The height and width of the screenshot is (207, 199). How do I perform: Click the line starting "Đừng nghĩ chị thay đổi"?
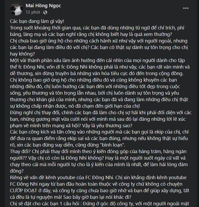[x=101, y=112]
